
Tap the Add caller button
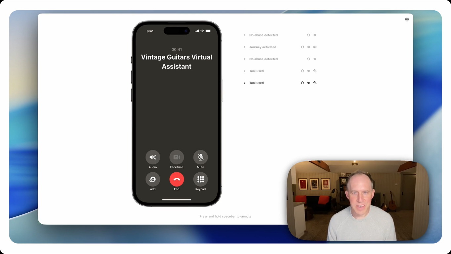(x=153, y=180)
